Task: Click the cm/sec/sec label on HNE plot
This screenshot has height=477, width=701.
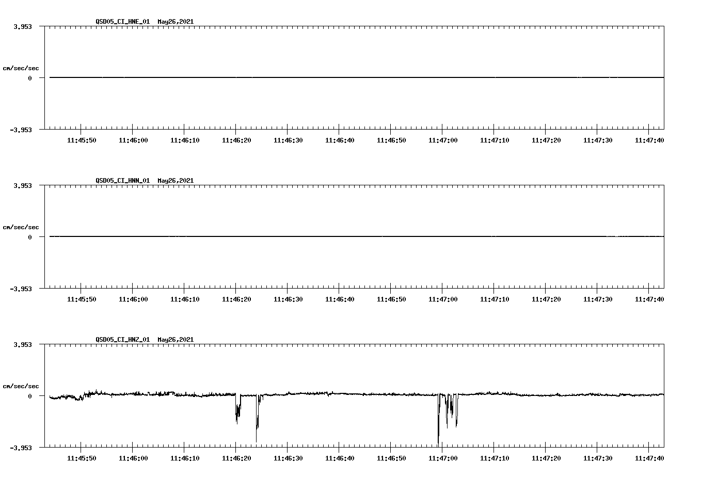Action: (x=21, y=67)
